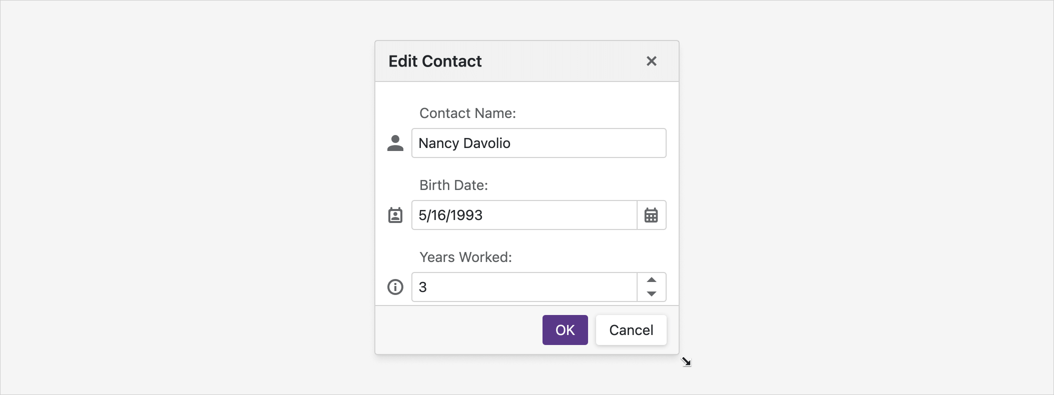The height and width of the screenshot is (395, 1054).
Task: Click the Edit Contact dialog title bar
Action: coord(500,60)
